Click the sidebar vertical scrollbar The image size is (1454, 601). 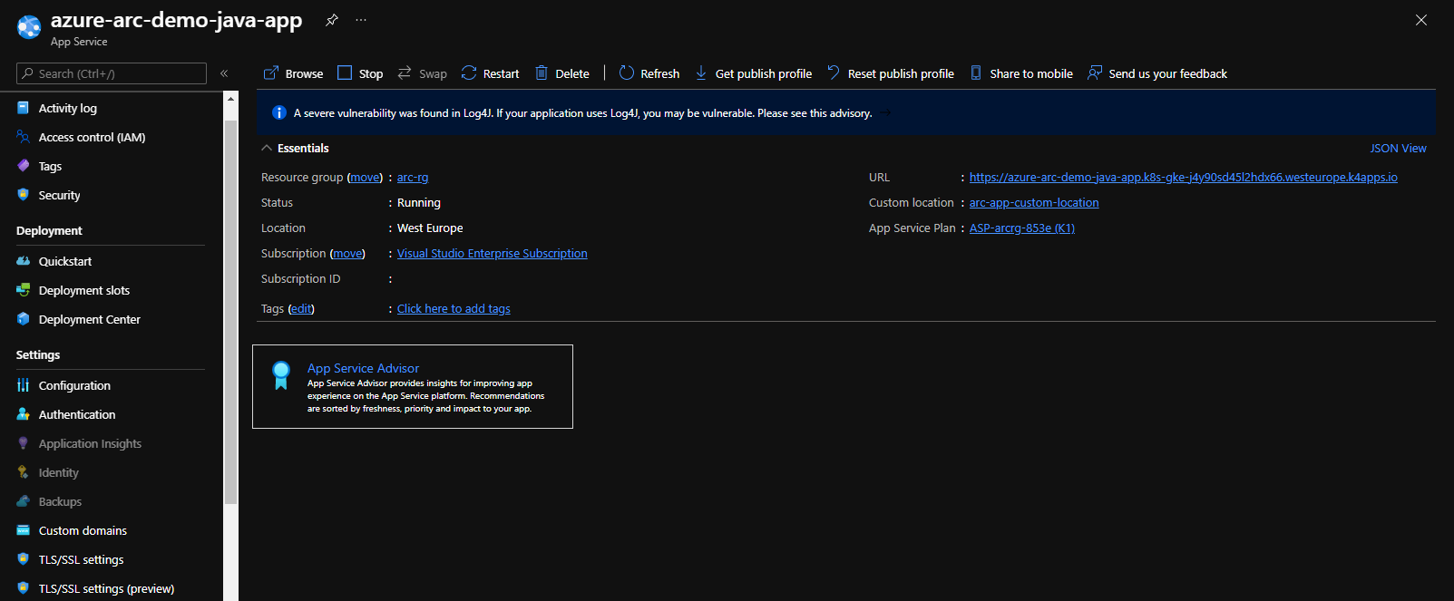coord(230,311)
